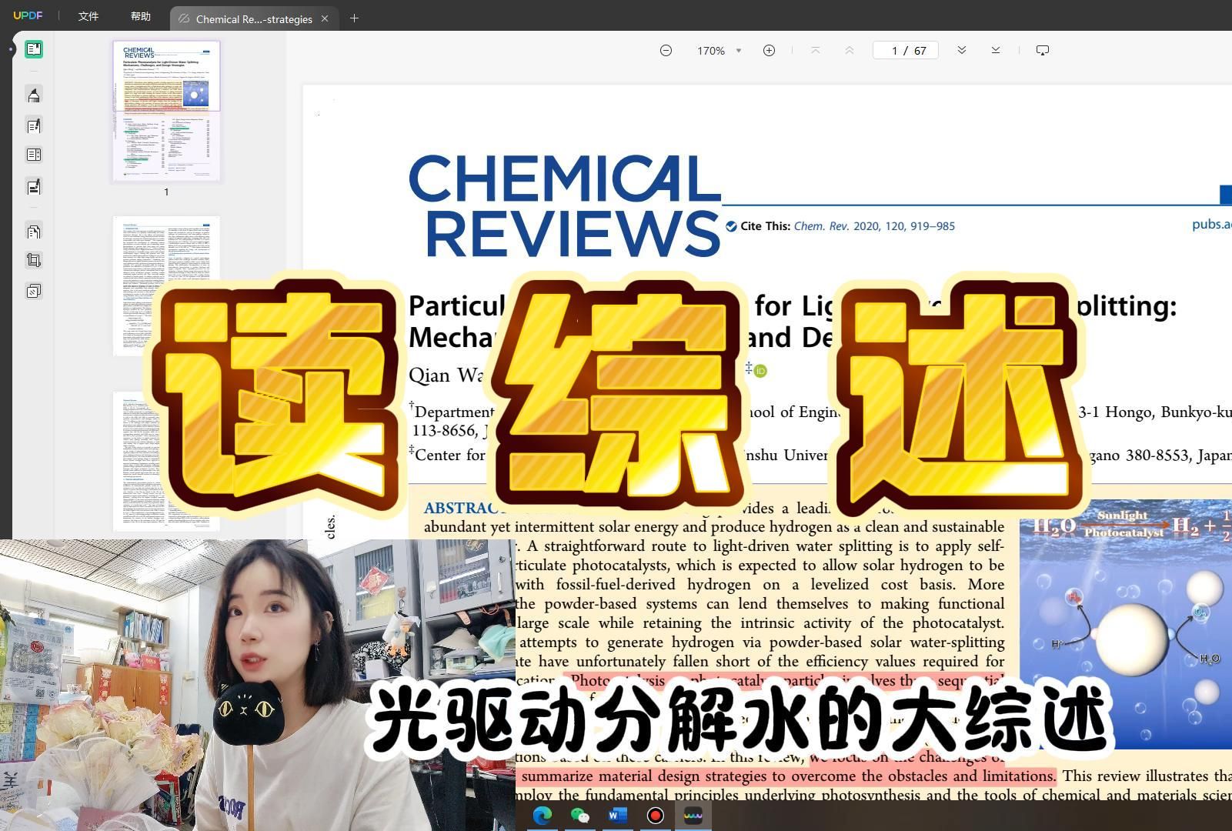
Task: Open the Edit PDF tool
Action: tap(34, 125)
